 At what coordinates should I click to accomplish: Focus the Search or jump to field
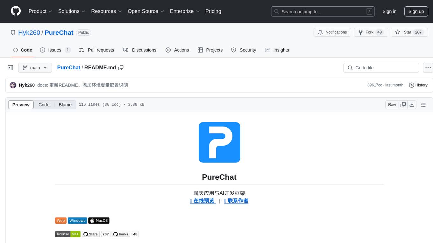pos(323,11)
